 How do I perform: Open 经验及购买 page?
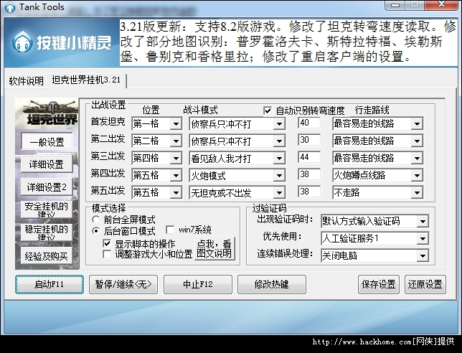coord(47,255)
